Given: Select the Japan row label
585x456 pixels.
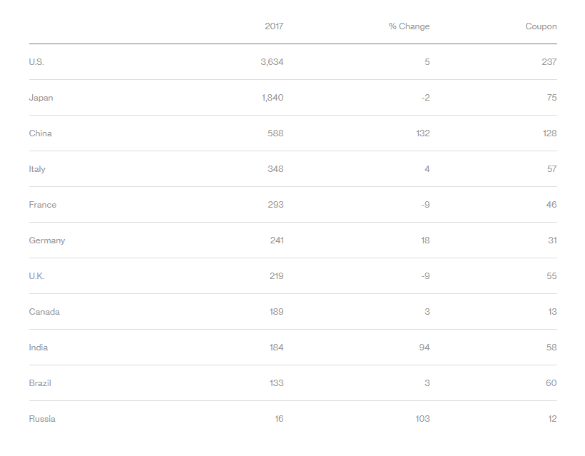Looking at the screenshot, I should point(41,98).
